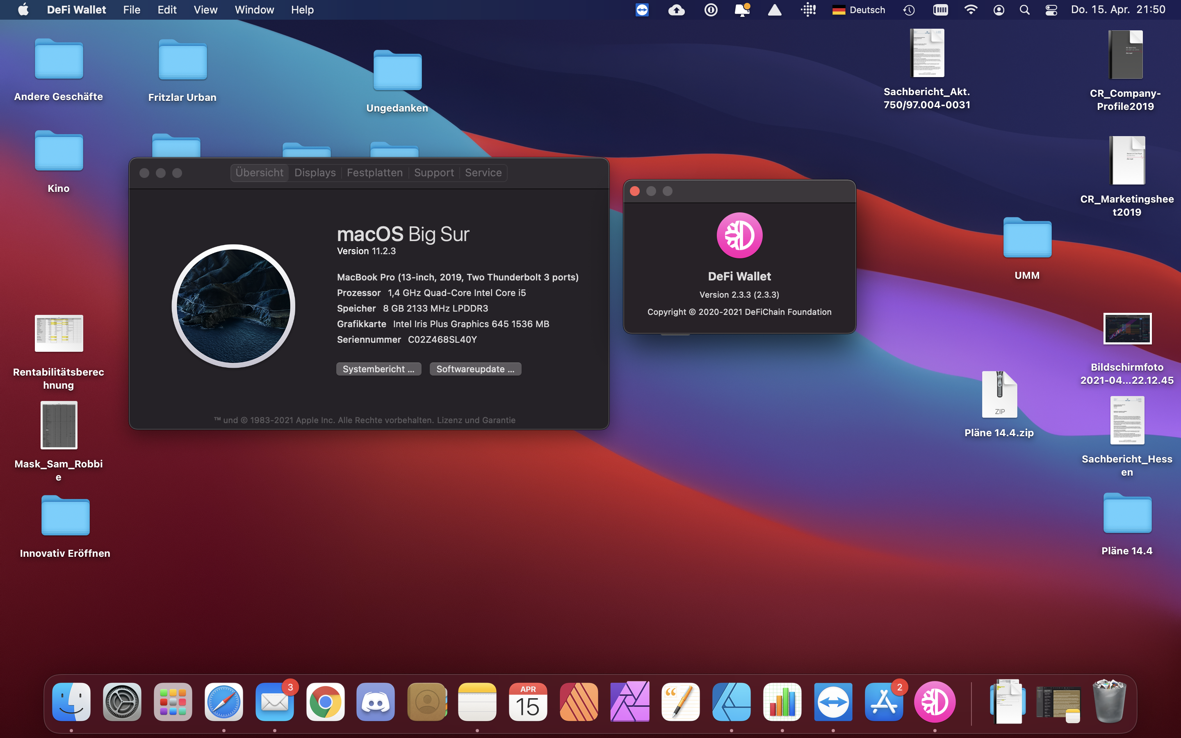Screen dimensions: 1181x738
Task: Open the Finder icon in the Dock
Action: [x=71, y=702]
